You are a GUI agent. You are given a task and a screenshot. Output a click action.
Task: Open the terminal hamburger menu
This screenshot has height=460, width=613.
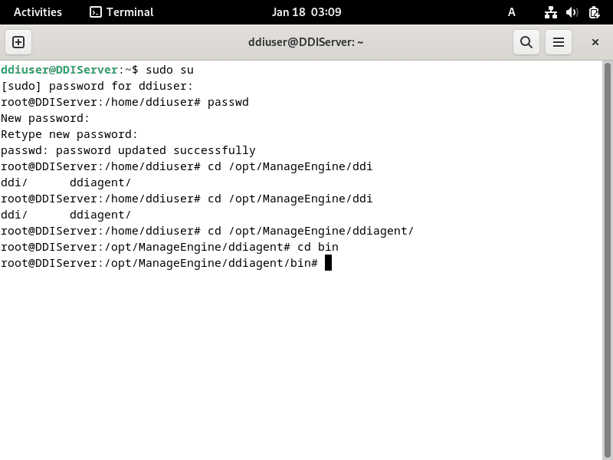click(559, 42)
